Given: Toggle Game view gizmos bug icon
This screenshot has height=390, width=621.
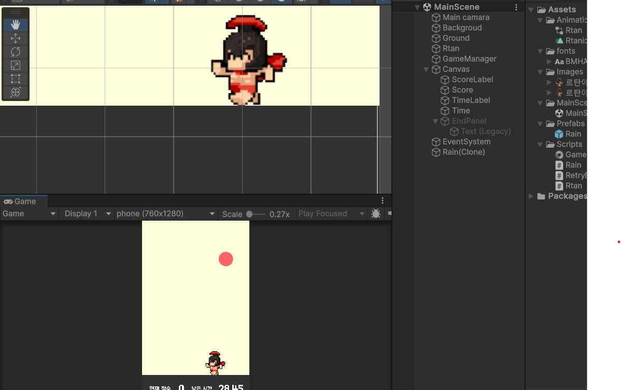Looking at the screenshot, I should 376,213.
